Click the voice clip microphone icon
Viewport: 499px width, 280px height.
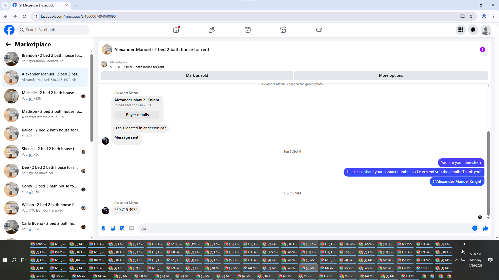103,228
